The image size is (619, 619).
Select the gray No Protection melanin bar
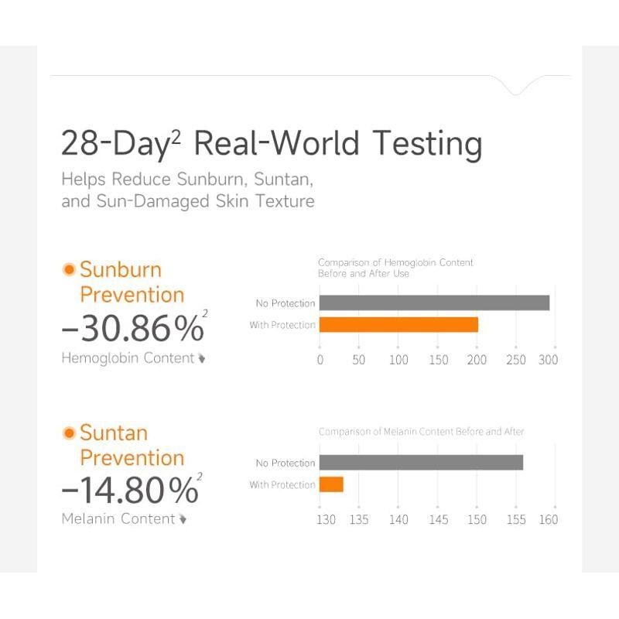pos(421,463)
